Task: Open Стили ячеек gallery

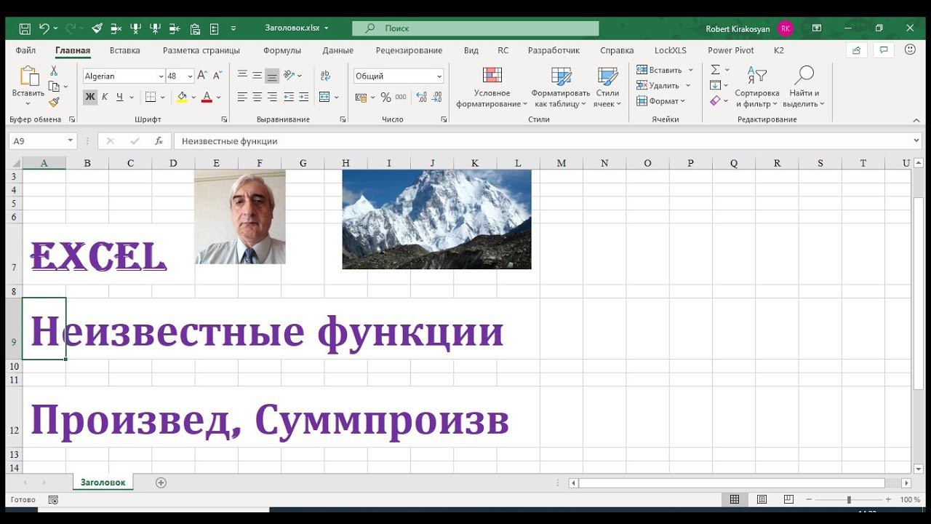Action: pyautogui.click(x=607, y=87)
